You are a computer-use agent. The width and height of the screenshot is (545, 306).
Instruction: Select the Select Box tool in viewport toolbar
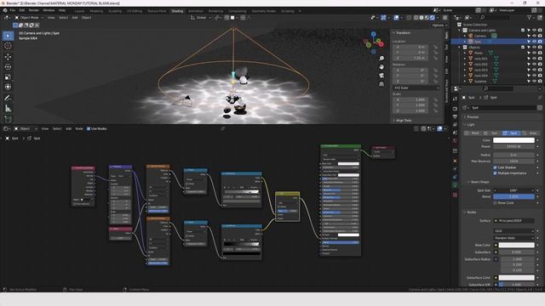(x=8, y=36)
